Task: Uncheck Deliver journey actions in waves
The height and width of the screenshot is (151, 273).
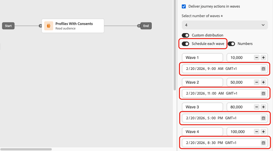Action: tap(184, 7)
